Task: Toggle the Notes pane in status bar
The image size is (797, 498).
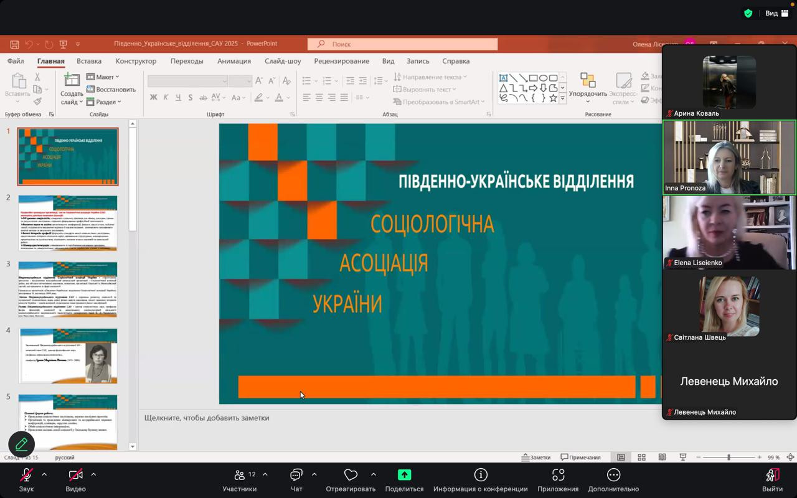Action: (535, 458)
